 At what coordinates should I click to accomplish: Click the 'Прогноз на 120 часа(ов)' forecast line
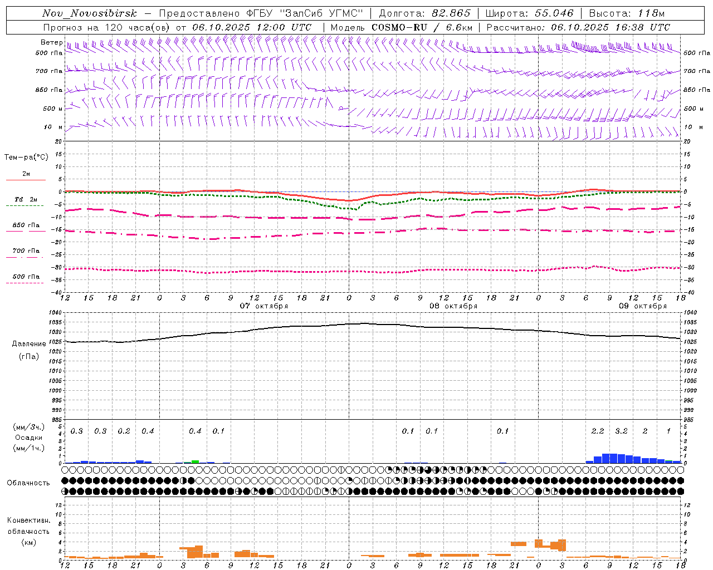point(177,27)
